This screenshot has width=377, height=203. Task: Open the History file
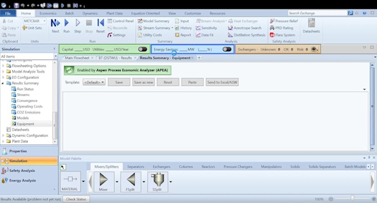click(x=183, y=28)
